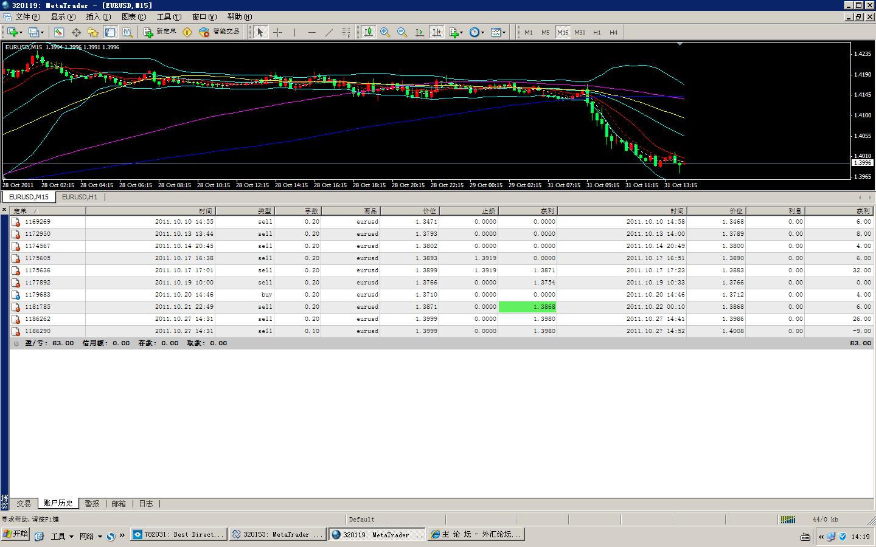Toggle the 智能交易 expert advisors button
The image size is (876, 547).
[220, 32]
